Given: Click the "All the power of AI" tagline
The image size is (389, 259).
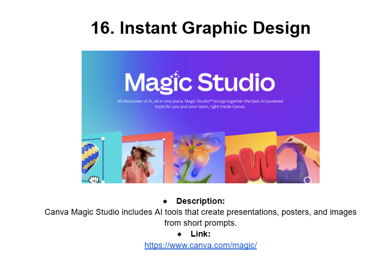Looking at the screenshot, I should click(x=200, y=104).
